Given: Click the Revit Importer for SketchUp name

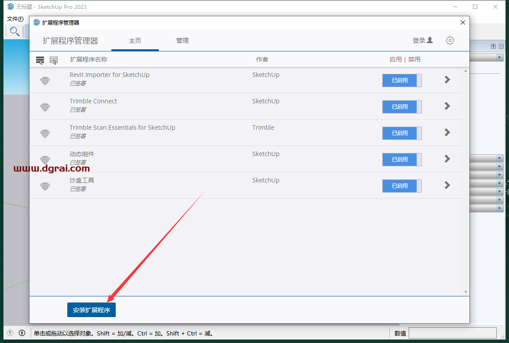Looking at the screenshot, I should 110,75.
